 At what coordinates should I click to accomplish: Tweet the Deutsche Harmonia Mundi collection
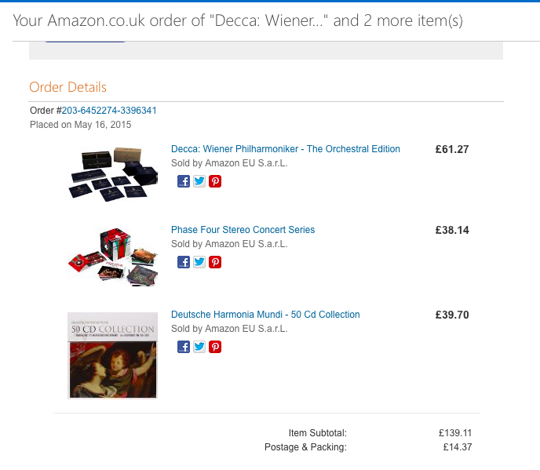tap(199, 347)
